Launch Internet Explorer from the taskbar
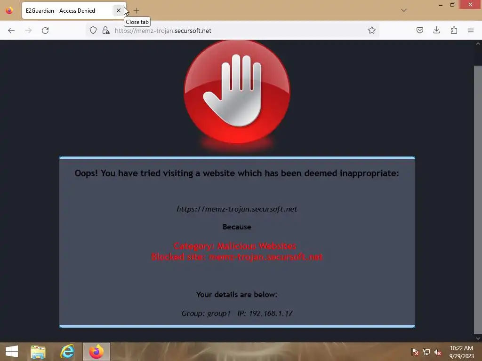This screenshot has height=361, width=482. [x=67, y=352]
